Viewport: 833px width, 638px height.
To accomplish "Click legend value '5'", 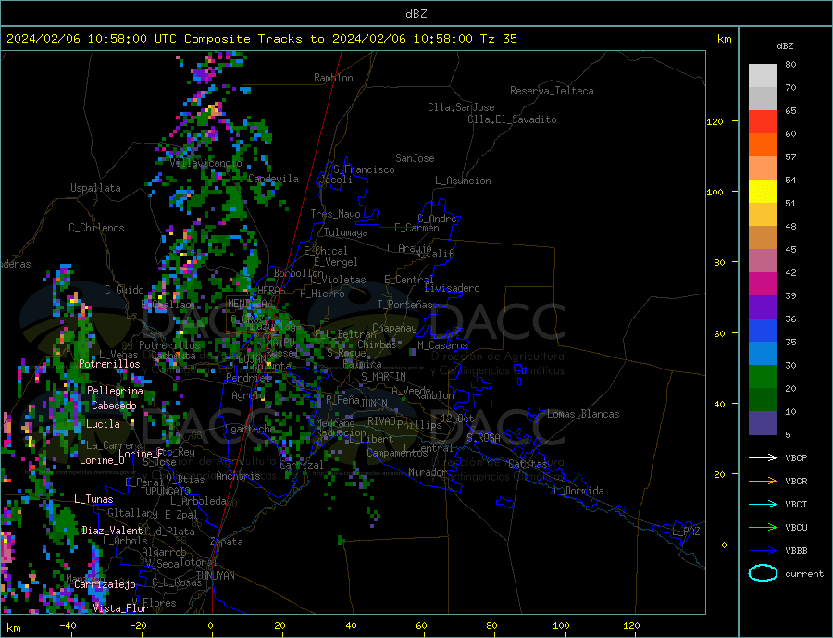I will point(788,434).
